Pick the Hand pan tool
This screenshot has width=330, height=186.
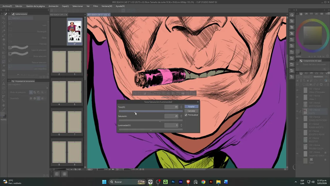coord(4,105)
